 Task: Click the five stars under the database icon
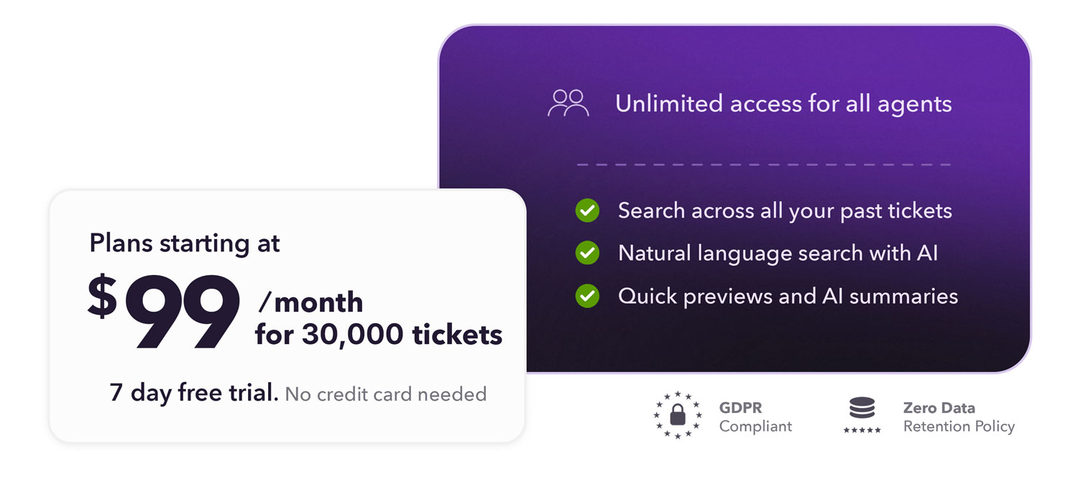pos(862,429)
